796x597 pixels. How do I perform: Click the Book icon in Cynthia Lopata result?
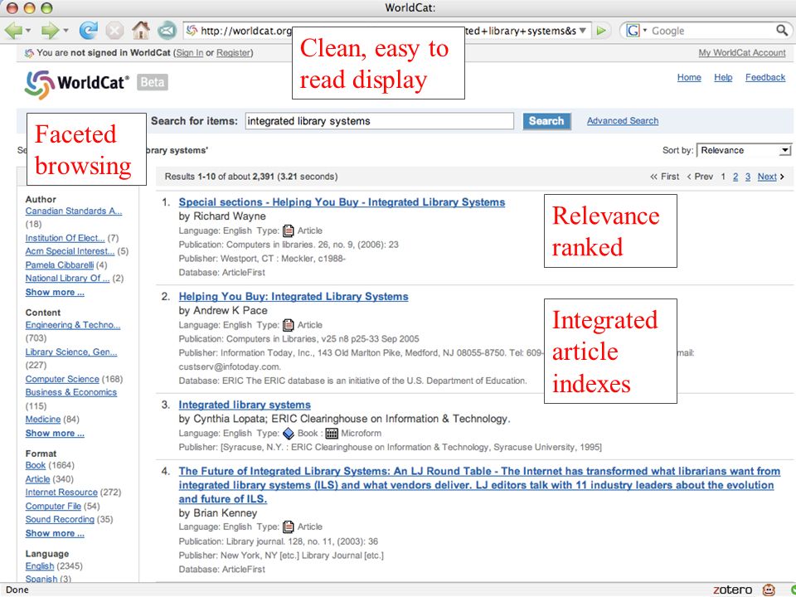(289, 434)
